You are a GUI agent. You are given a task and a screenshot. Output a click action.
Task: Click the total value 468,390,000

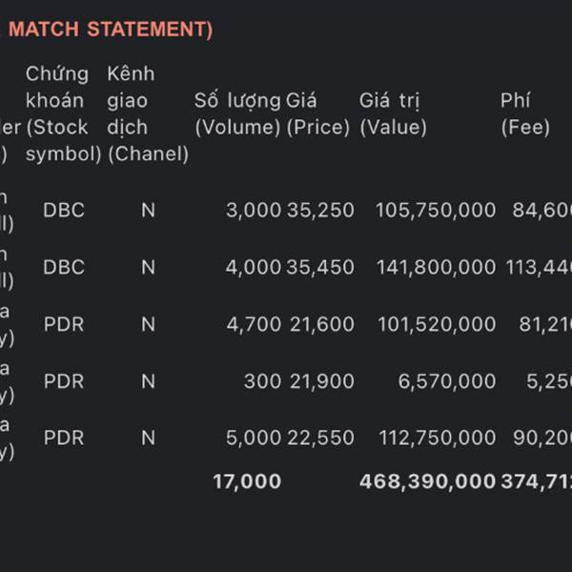pos(427,481)
